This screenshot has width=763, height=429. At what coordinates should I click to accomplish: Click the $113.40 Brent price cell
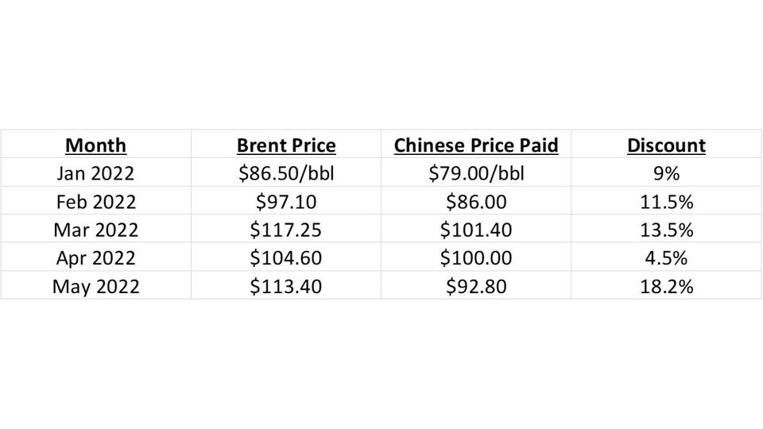pos(286,286)
